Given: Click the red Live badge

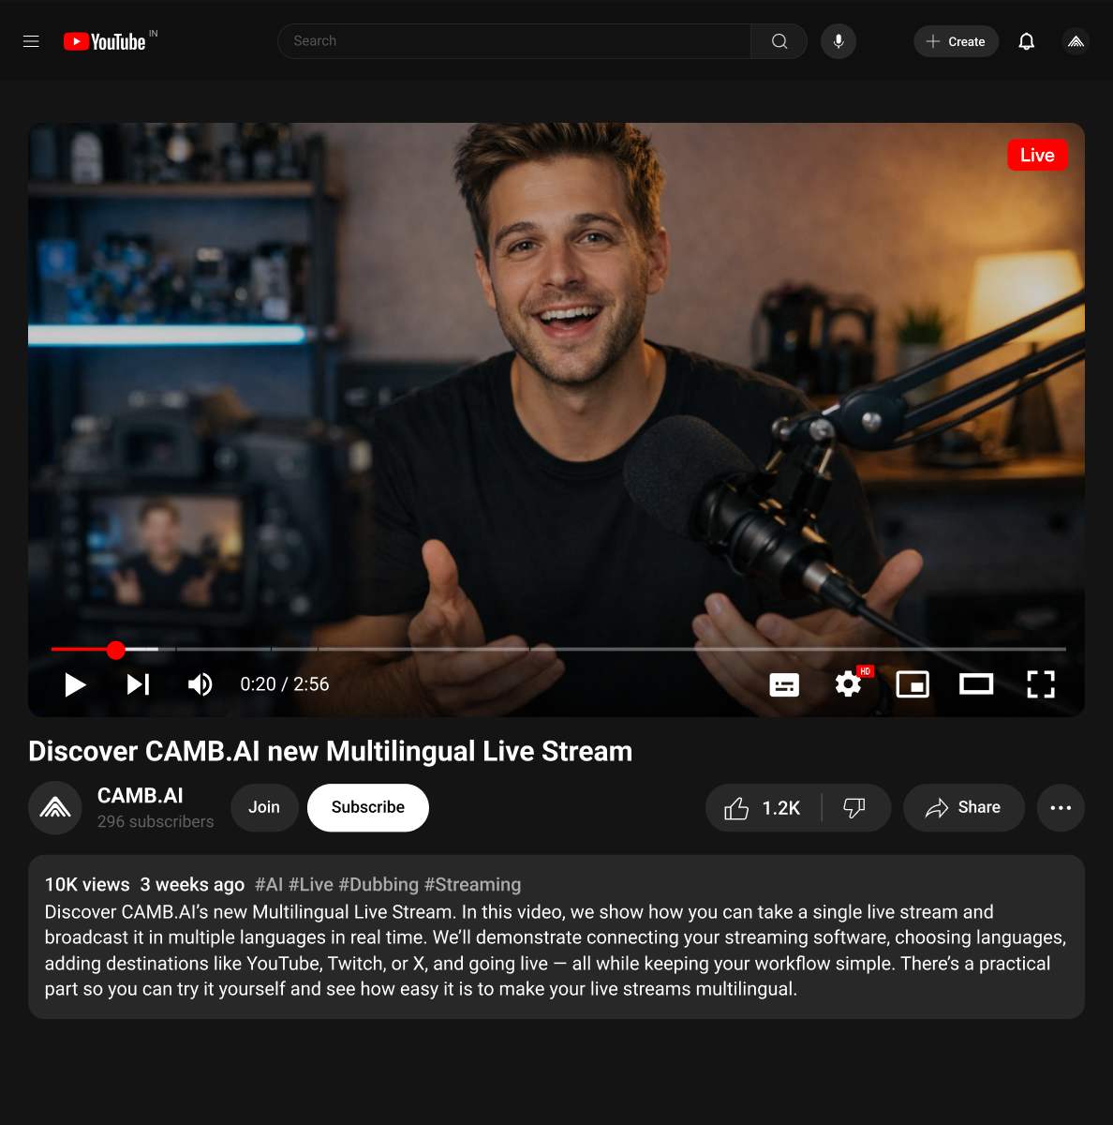Looking at the screenshot, I should click(x=1037, y=156).
